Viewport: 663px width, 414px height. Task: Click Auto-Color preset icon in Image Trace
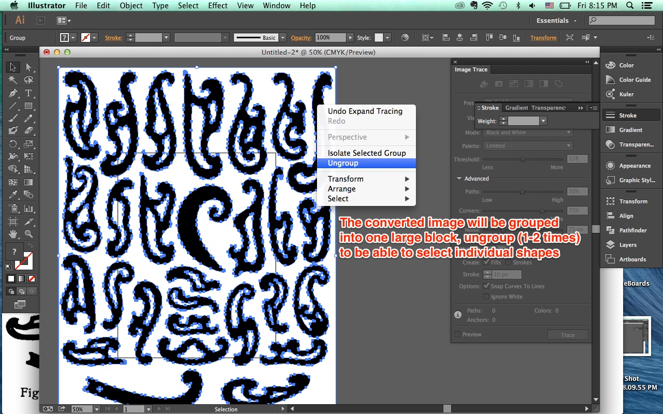click(x=484, y=84)
